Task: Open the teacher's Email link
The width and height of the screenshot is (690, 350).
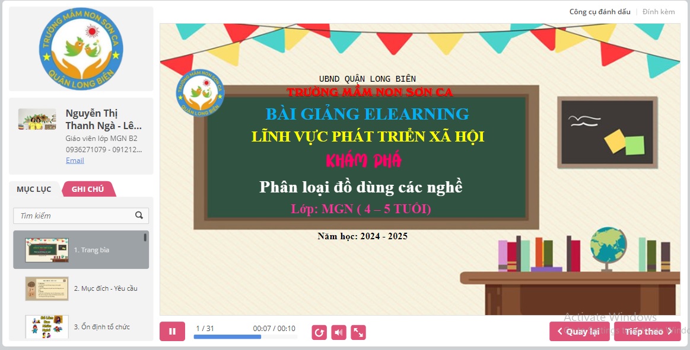Action: (75, 160)
